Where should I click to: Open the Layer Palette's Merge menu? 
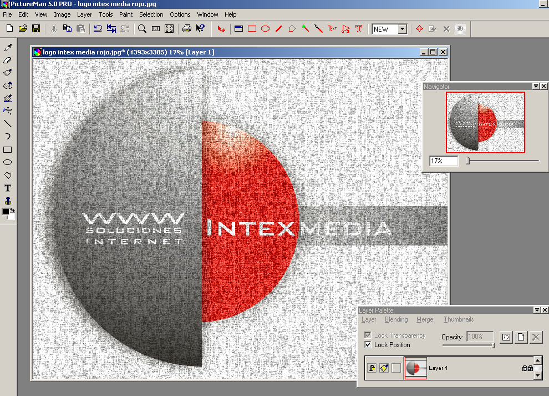(x=425, y=319)
